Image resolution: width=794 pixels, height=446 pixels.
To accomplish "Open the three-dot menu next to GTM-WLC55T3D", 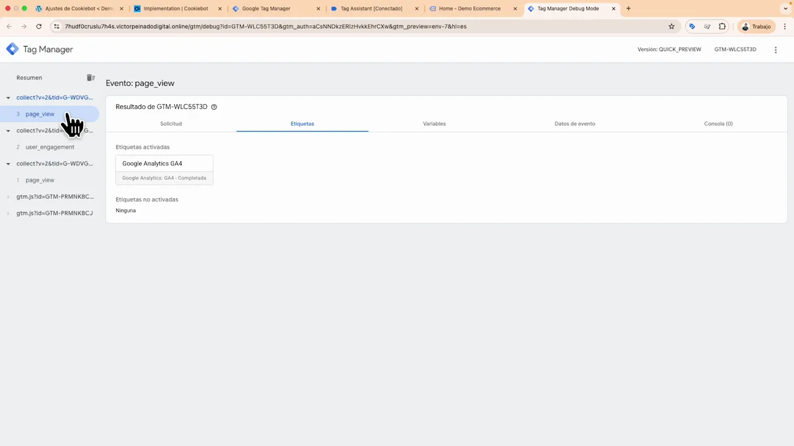I will [775, 49].
